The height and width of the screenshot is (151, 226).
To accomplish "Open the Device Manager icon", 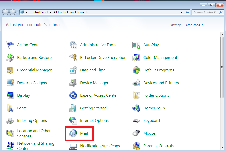I will 73,83.
